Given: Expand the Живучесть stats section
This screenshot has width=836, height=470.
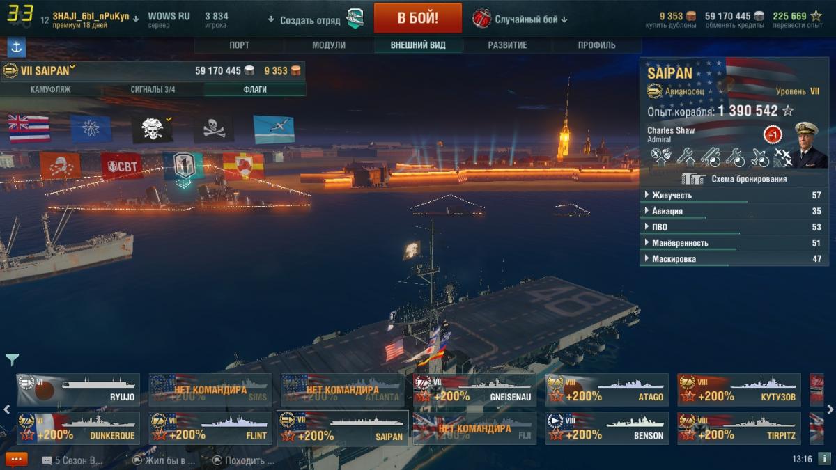Looking at the screenshot, I should (x=734, y=195).
